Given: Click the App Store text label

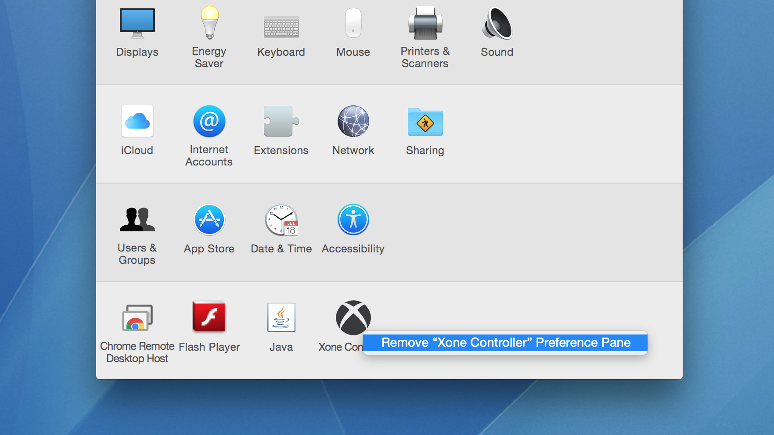Looking at the screenshot, I should coord(209,249).
